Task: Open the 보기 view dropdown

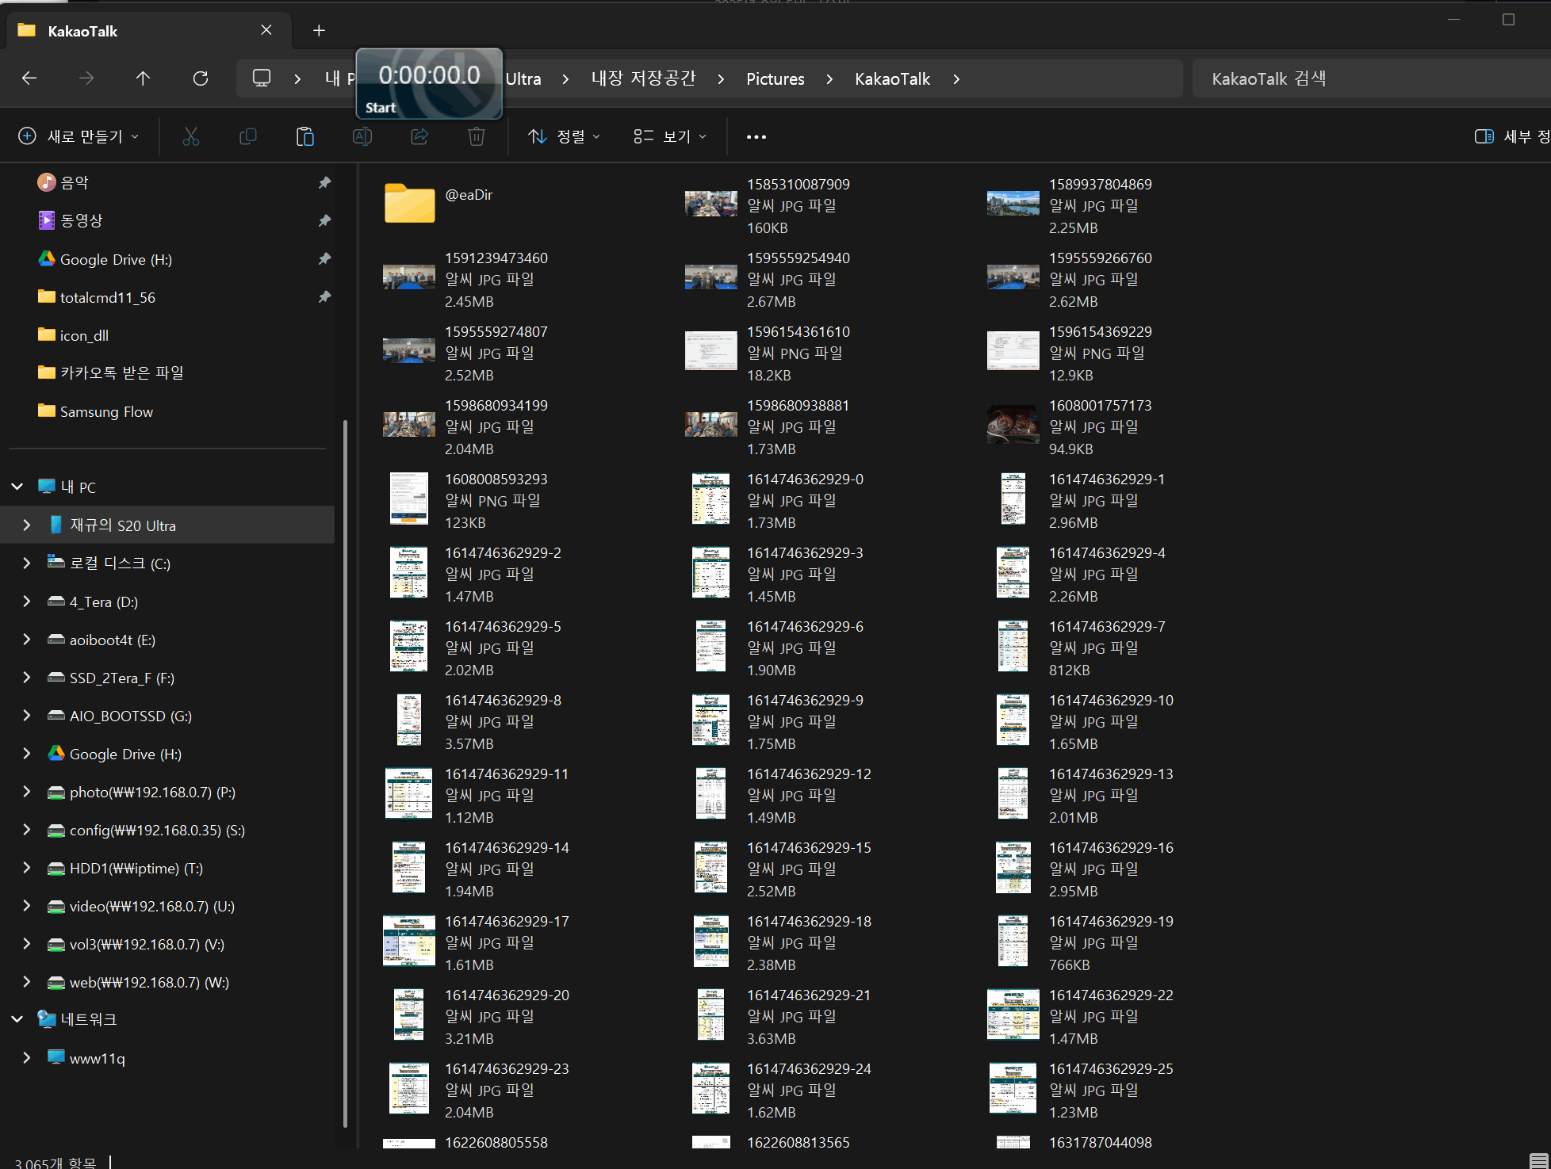Action: (670, 136)
